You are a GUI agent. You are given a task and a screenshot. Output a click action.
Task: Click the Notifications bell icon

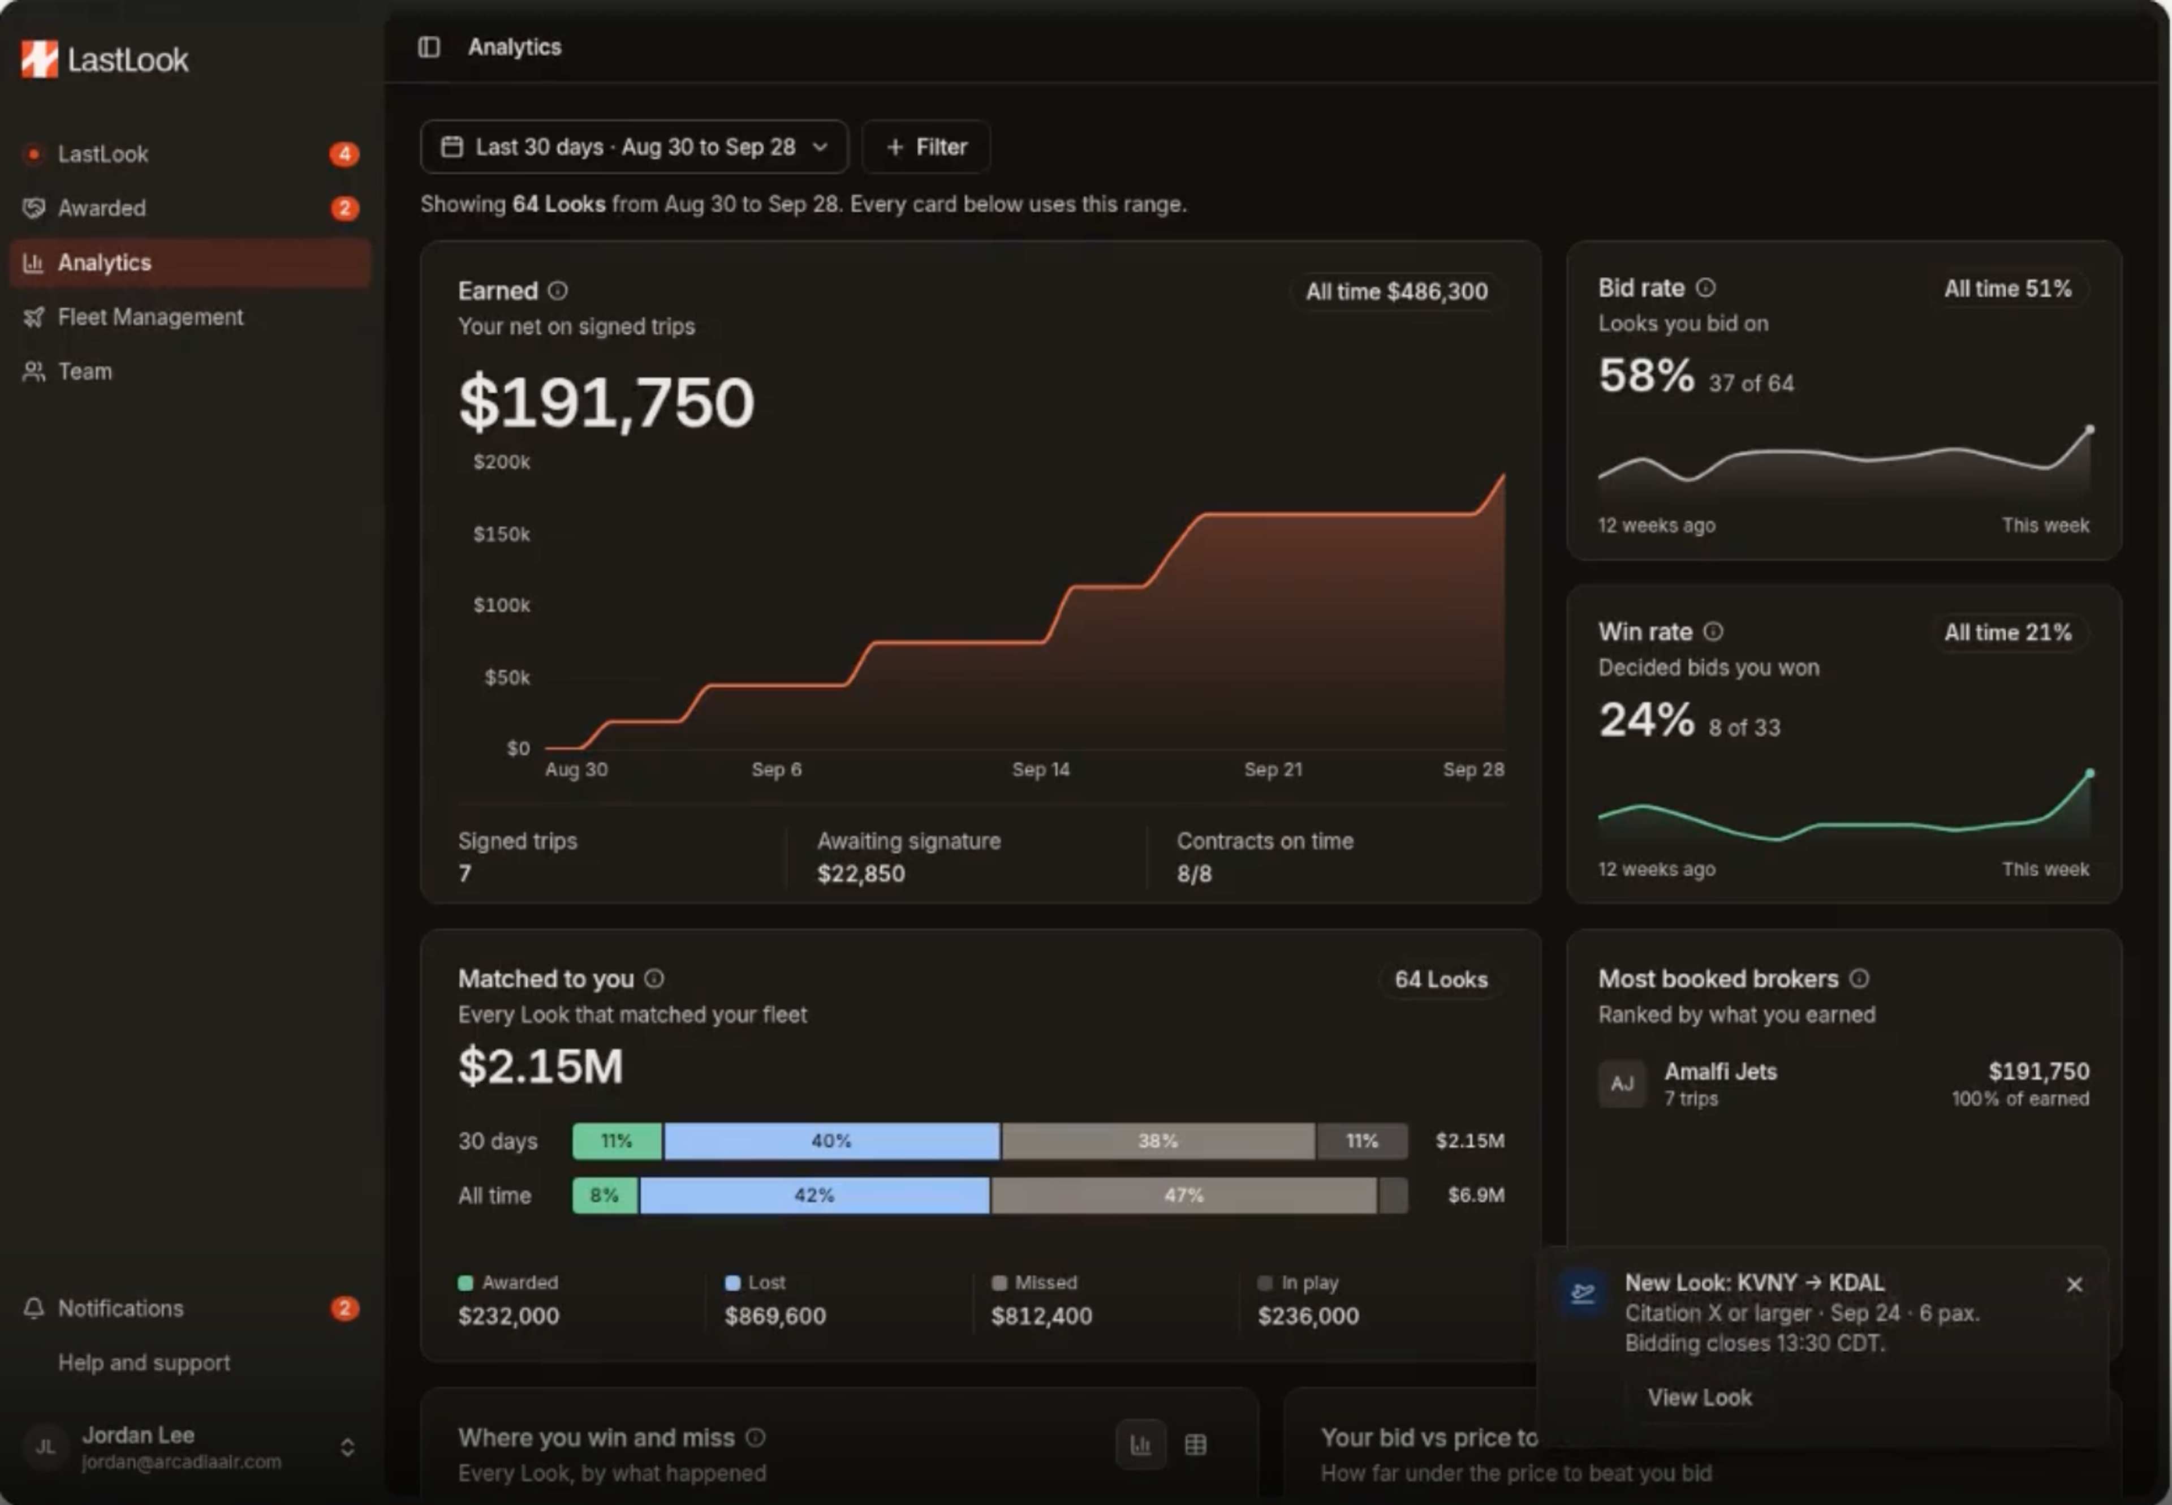(x=34, y=1308)
